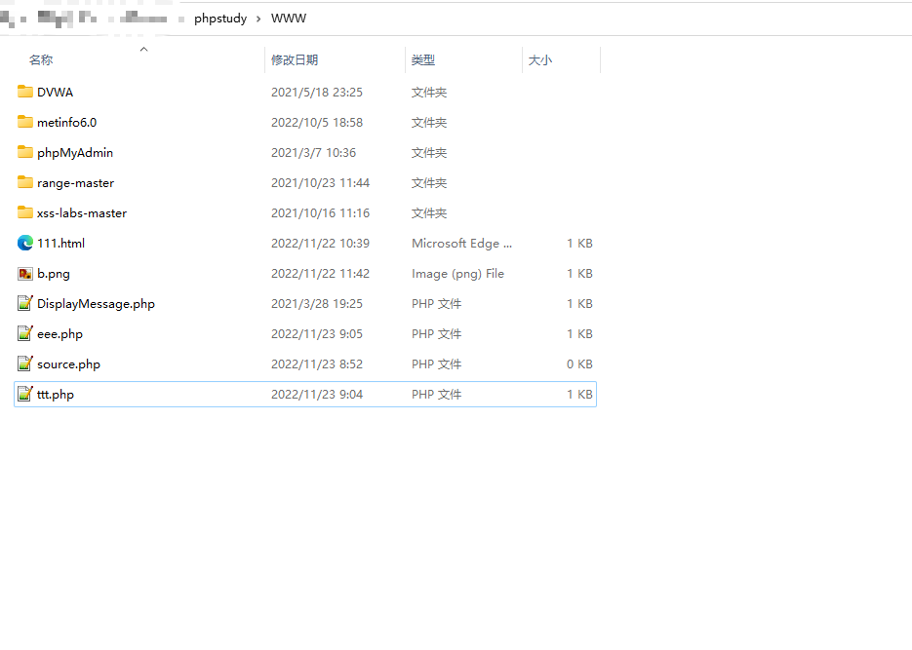The width and height of the screenshot is (912, 650).
Task: Click date 2022/11/23 9:04
Action: coord(316,395)
